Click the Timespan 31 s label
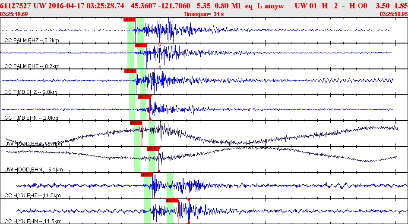The height and width of the screenshot is (224, 408). pyautogui.click(x=203, y=14)
